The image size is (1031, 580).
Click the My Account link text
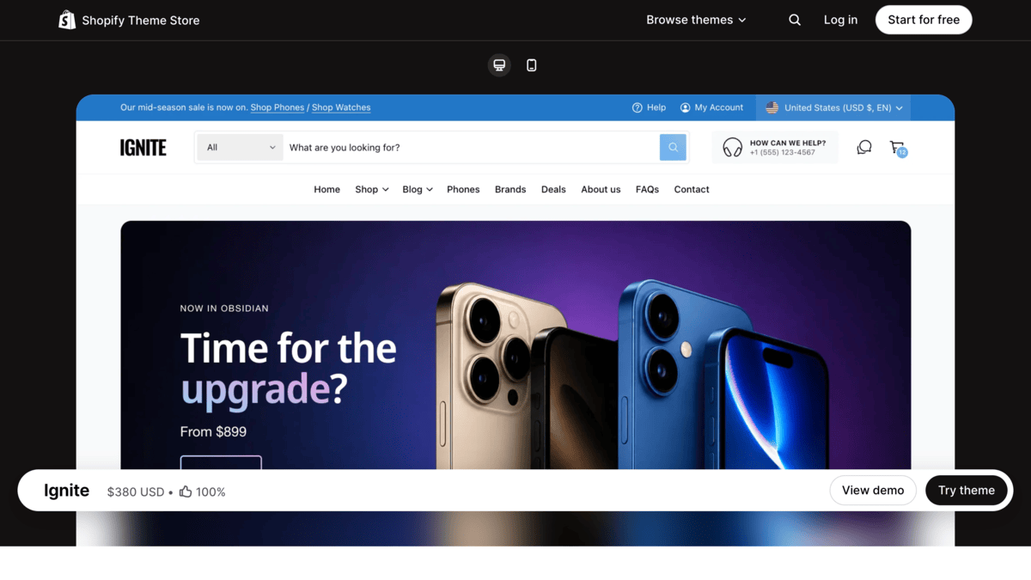click(719, 107)
